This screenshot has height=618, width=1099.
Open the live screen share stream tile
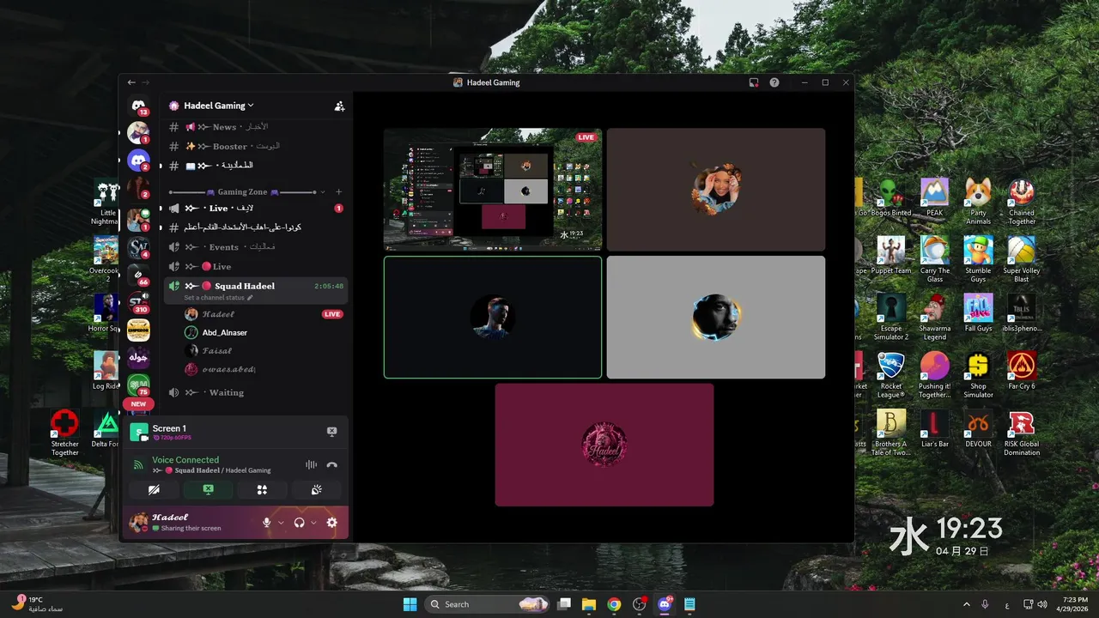[x=493, y=189]
